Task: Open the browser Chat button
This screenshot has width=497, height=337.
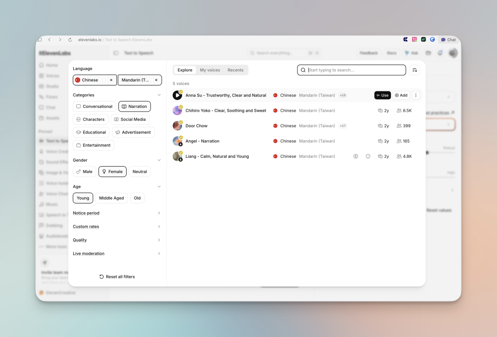Action: point(448,40)
